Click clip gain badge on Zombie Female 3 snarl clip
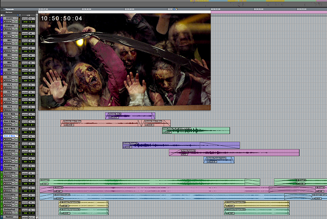Screen dimensions: 327x219 (x=211, y=161)
